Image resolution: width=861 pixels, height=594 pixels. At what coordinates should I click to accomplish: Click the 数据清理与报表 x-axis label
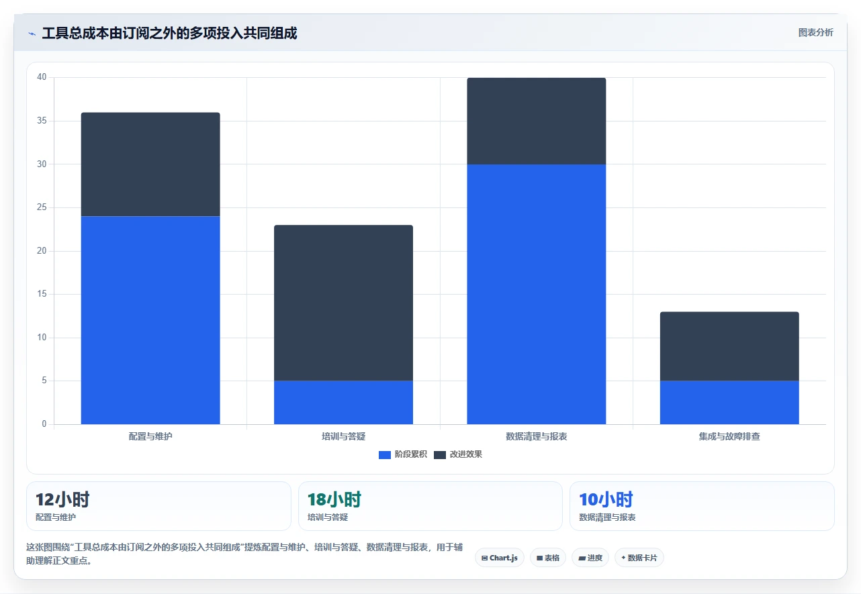click(x=537, y=436)
